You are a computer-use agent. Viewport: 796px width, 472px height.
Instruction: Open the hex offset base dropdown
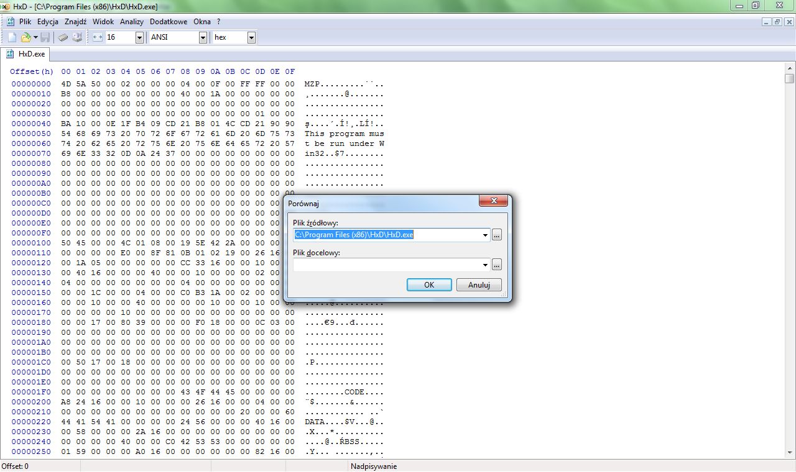pyautogui.click(x=251, y=37)
